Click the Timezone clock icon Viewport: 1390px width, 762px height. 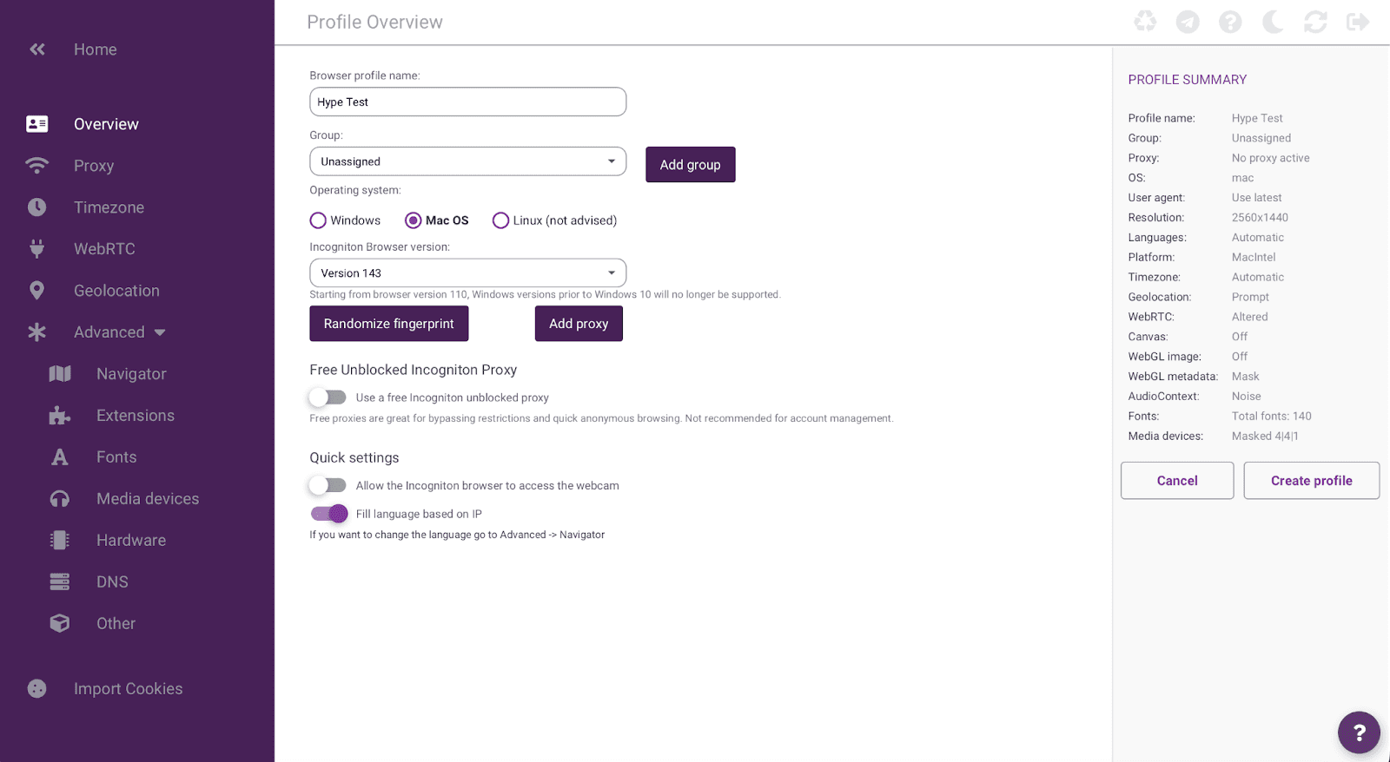(37, 207)
